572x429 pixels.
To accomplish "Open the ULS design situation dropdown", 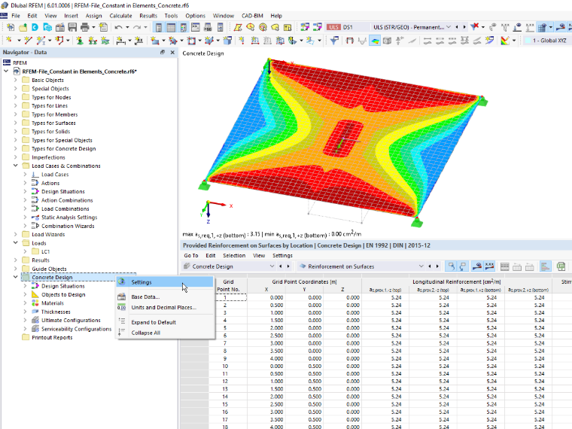I will pyautogui.click(x=449, y=27).
